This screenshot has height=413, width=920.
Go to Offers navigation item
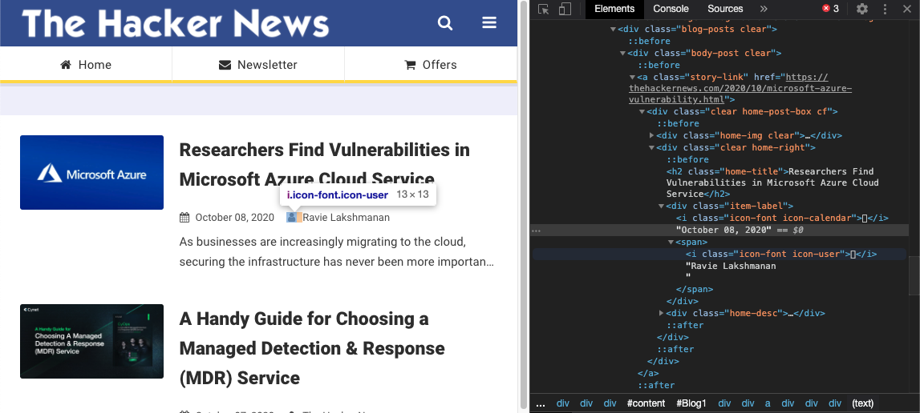point(431,65)
